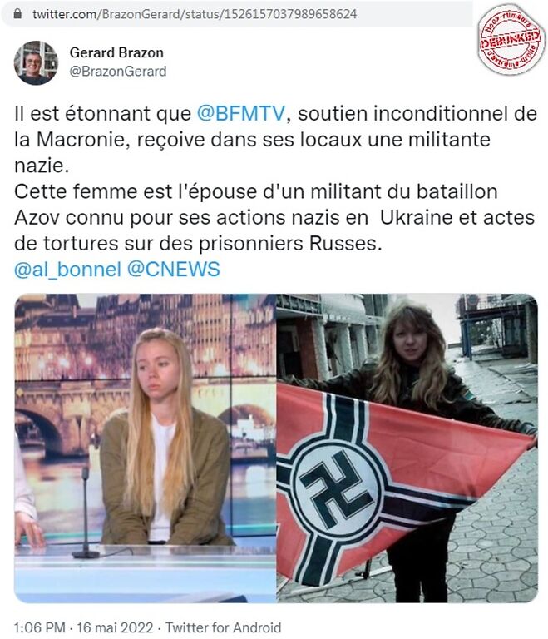
Task: Open Gerard Brazon's profile avatar
Action: coord(36,62)
